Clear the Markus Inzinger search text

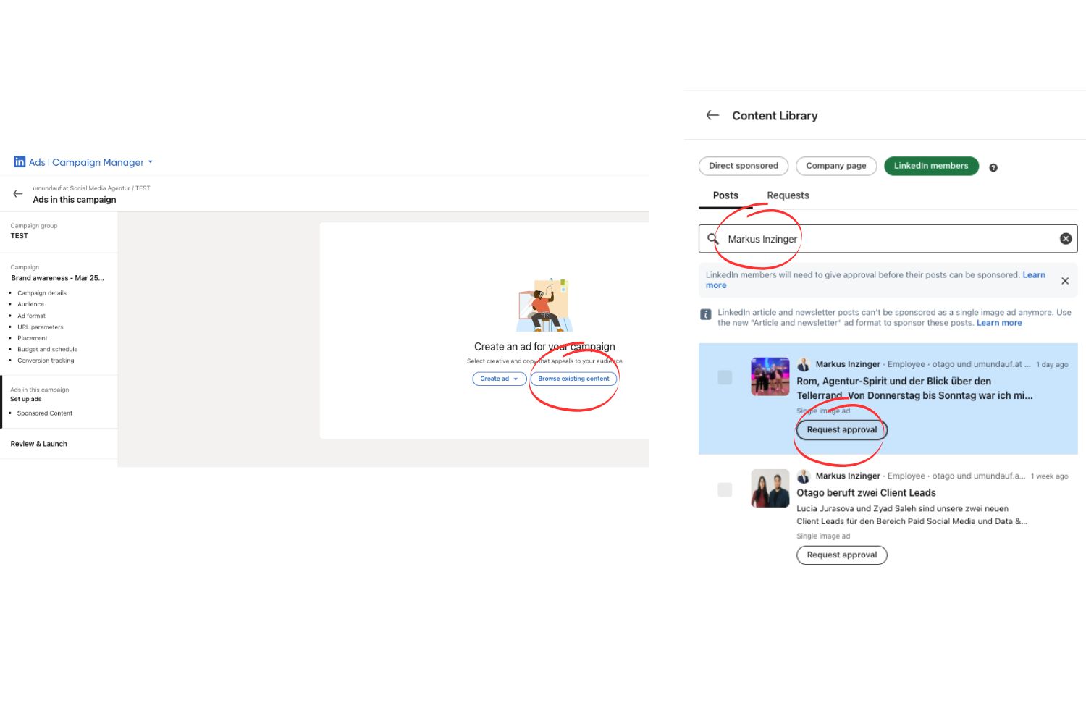1066,239
